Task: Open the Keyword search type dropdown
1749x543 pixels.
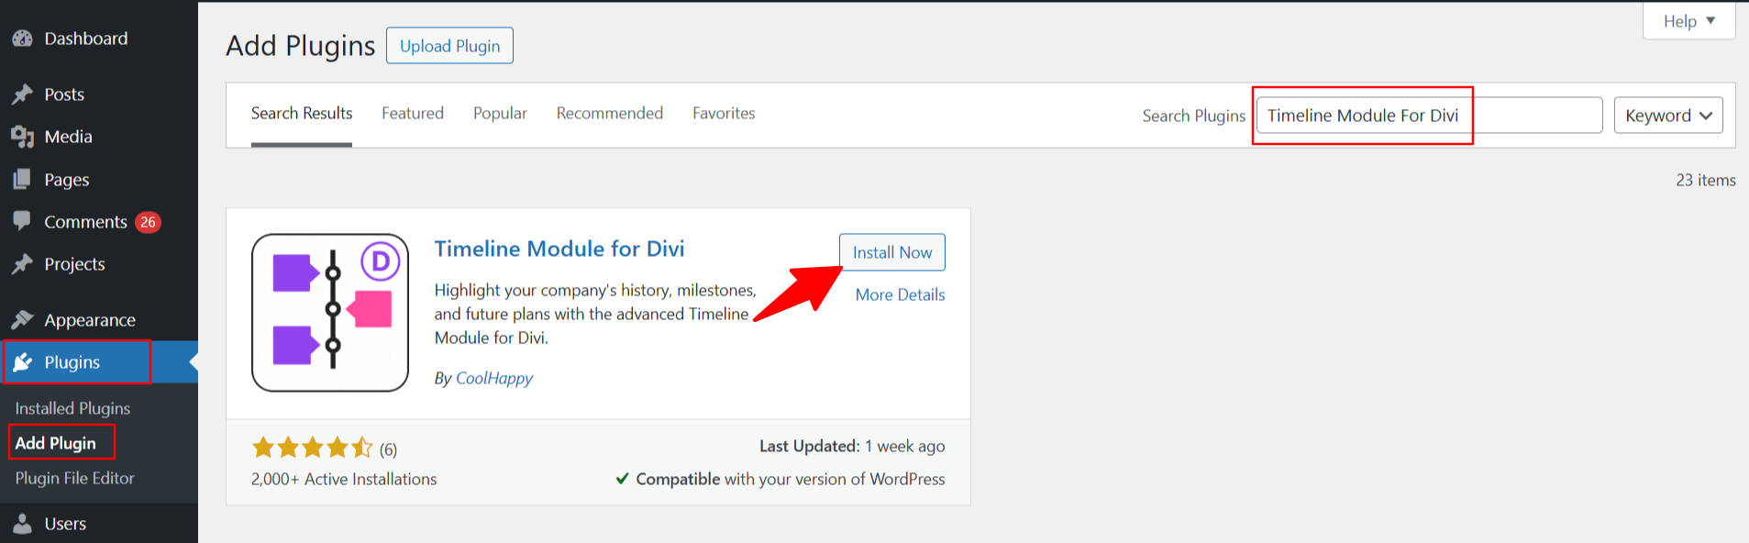Action: pos(1667,116)
